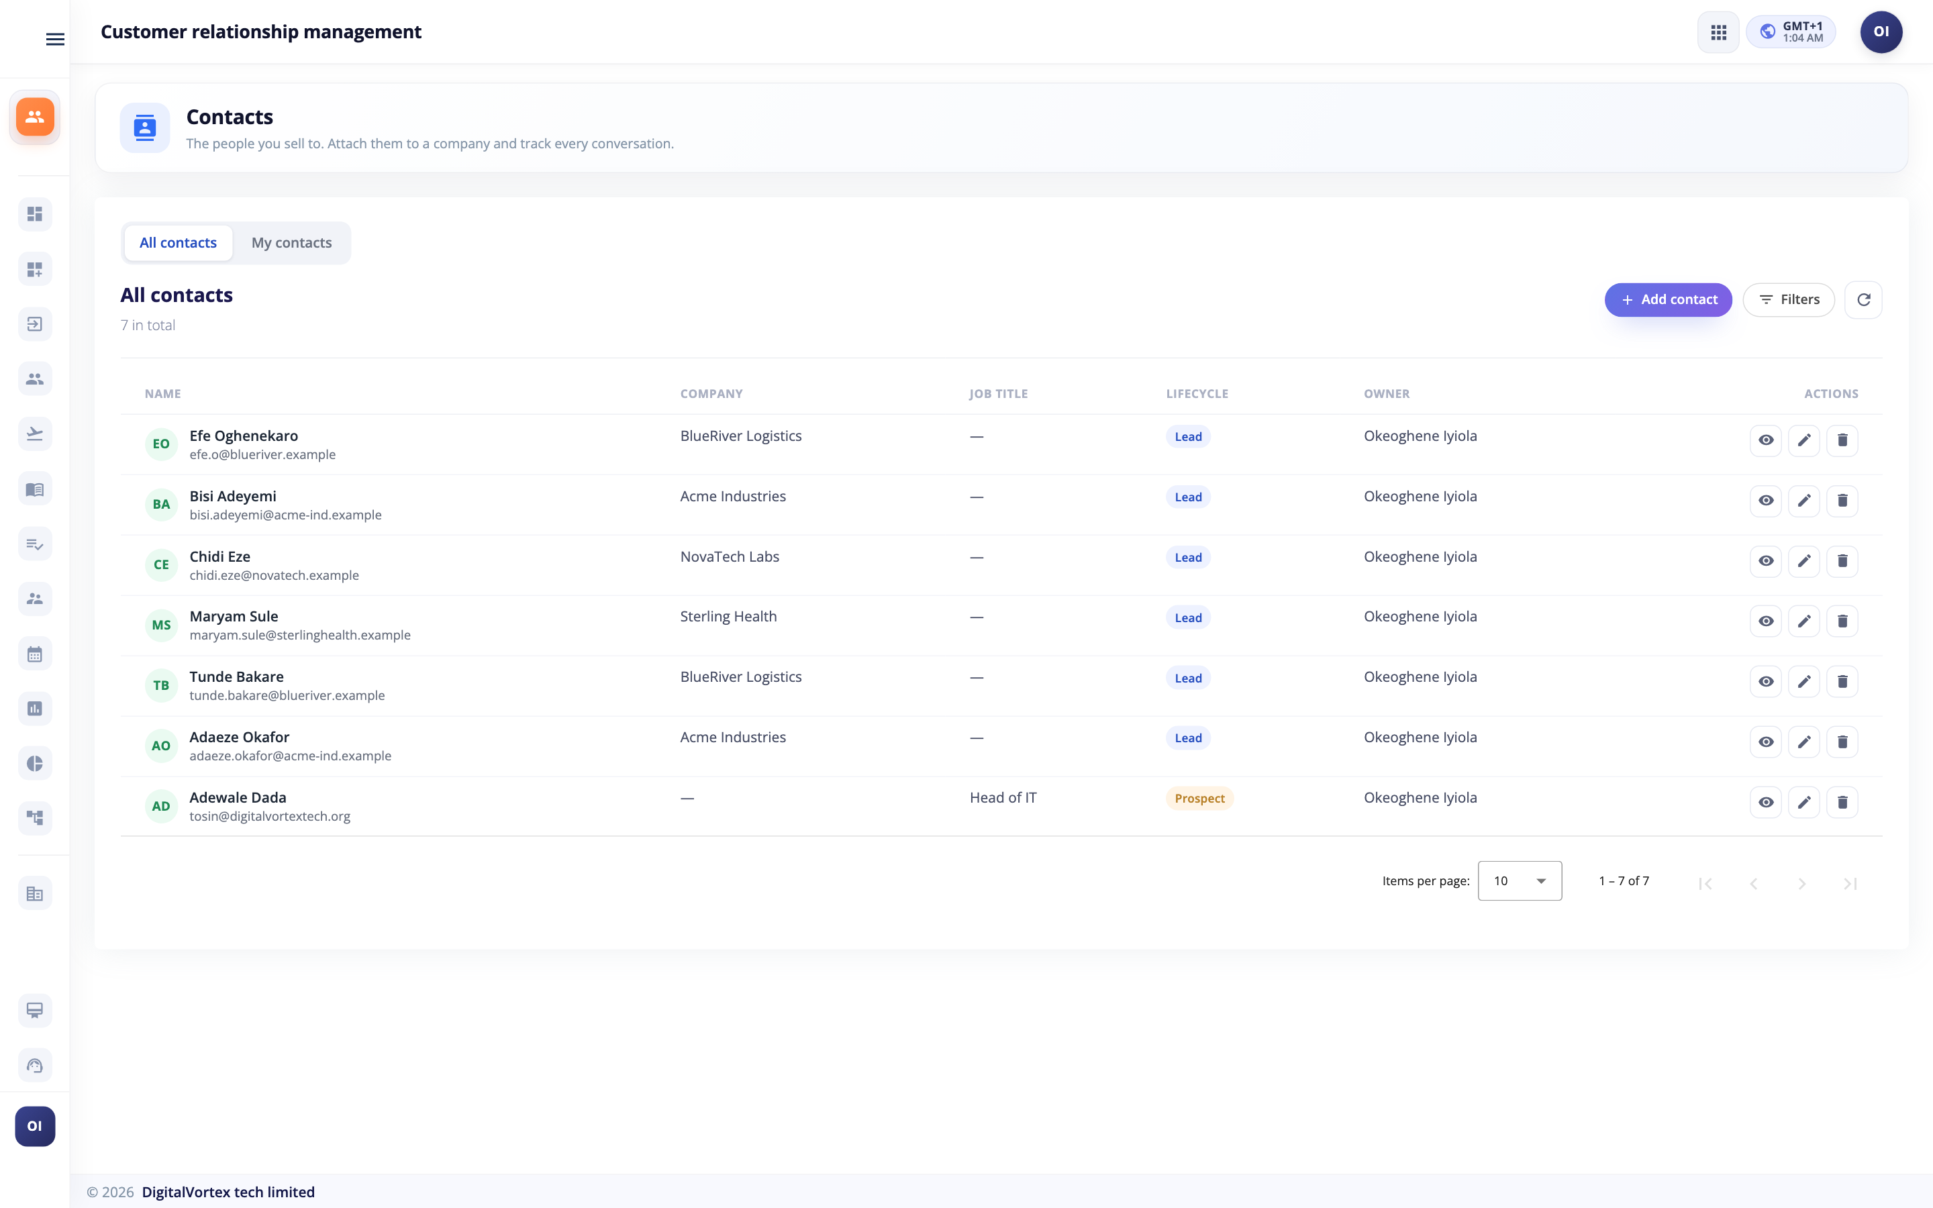This screenshot has height=1208, width=1933.
Task: View Maryam Sule contact eye icon
Action: click(x=1766, y=621)
